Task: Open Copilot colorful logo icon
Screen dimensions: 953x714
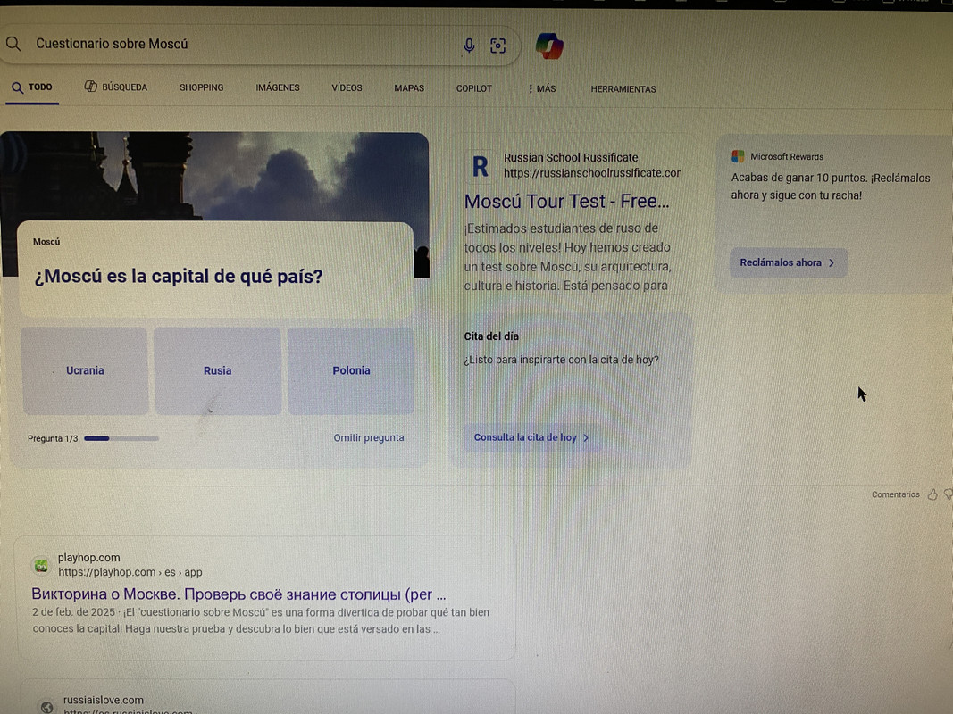Action: point(549,46)
